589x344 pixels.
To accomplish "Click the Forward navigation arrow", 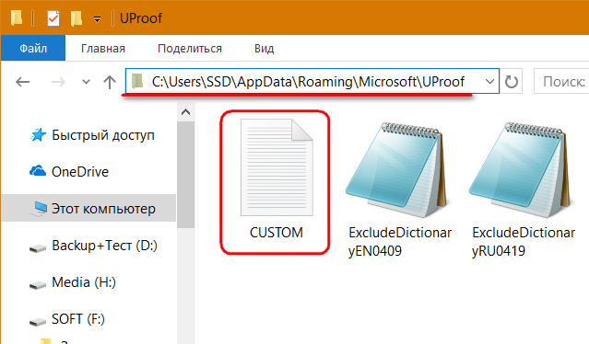I will pos(58,82).
